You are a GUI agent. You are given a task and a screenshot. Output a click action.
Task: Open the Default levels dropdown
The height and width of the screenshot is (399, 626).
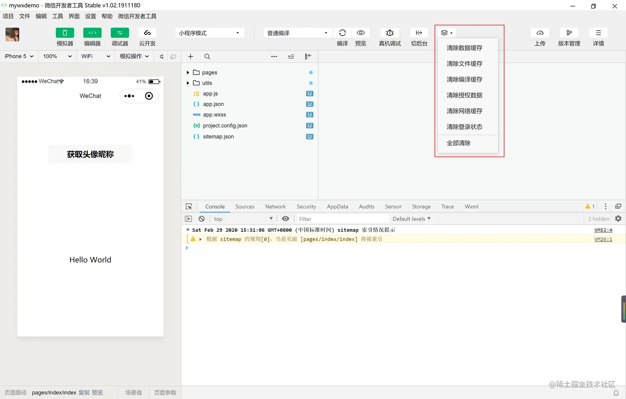412,219
